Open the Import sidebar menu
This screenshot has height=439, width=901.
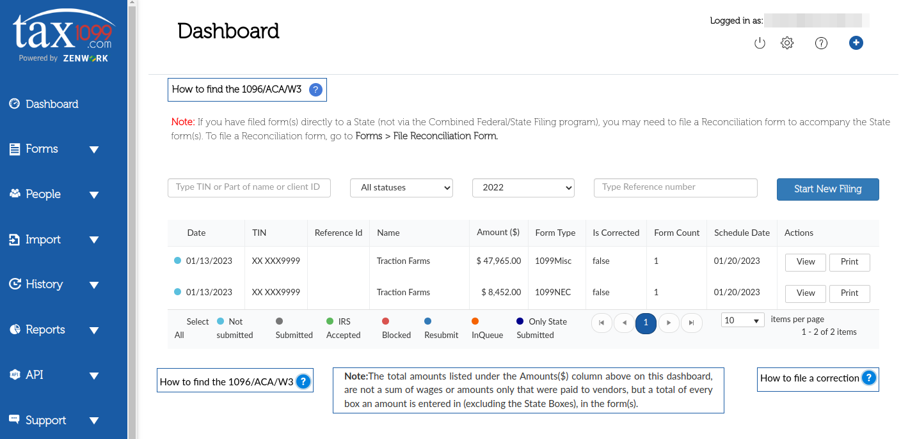point(43,240)
